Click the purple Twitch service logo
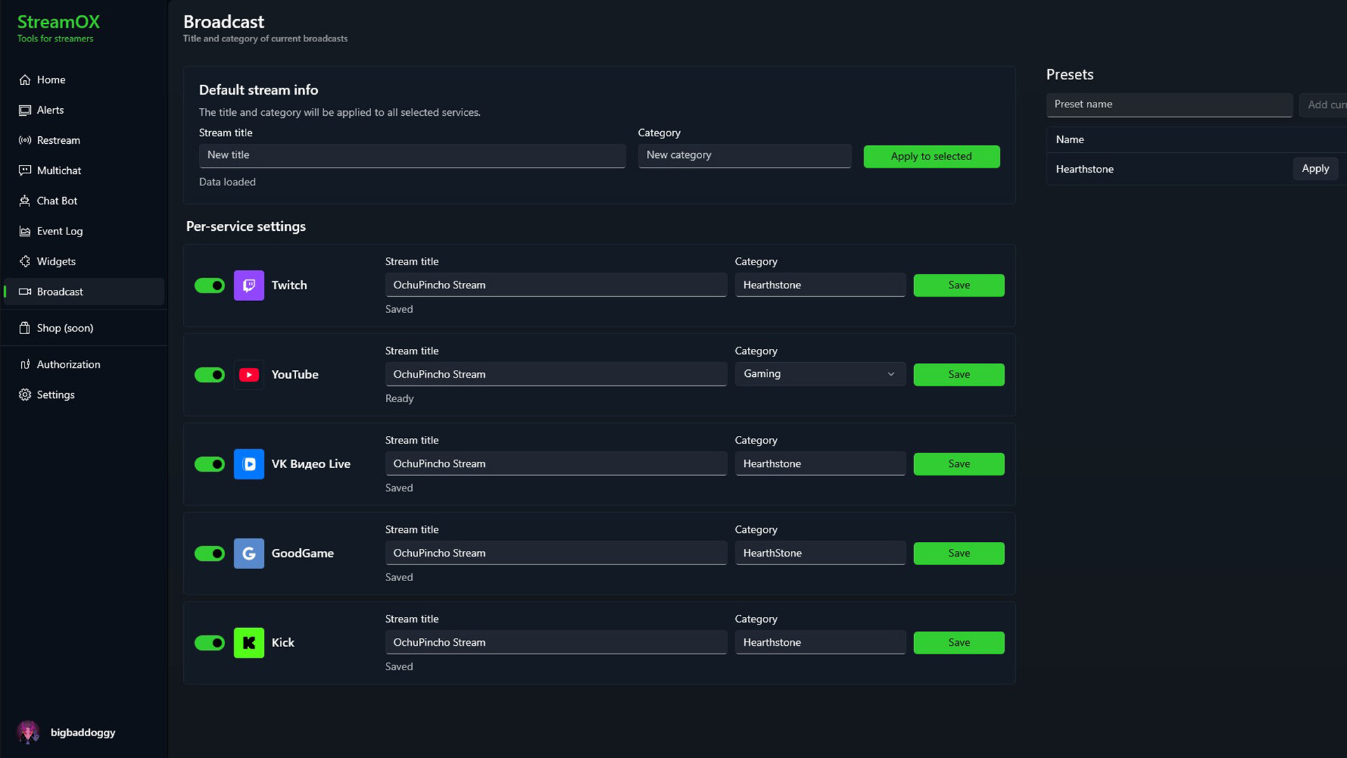Viewport: 1347px width, 758px height. coord(248,285)
